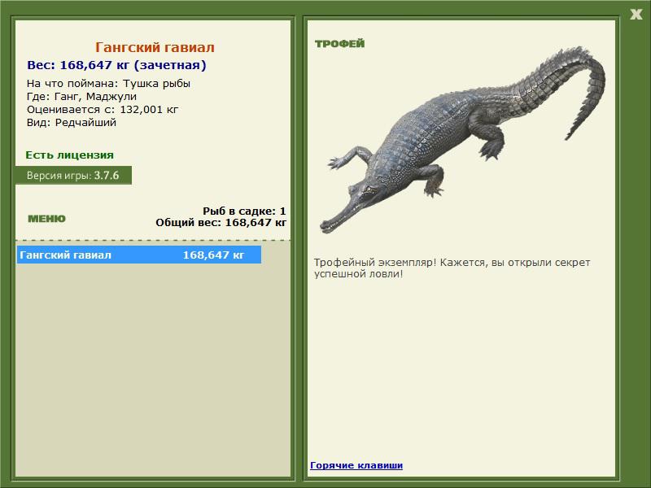Viewport: 651px width, 488px height.
Task: Click 'Вид: Редчайший' text
Action: click(72, 123)
